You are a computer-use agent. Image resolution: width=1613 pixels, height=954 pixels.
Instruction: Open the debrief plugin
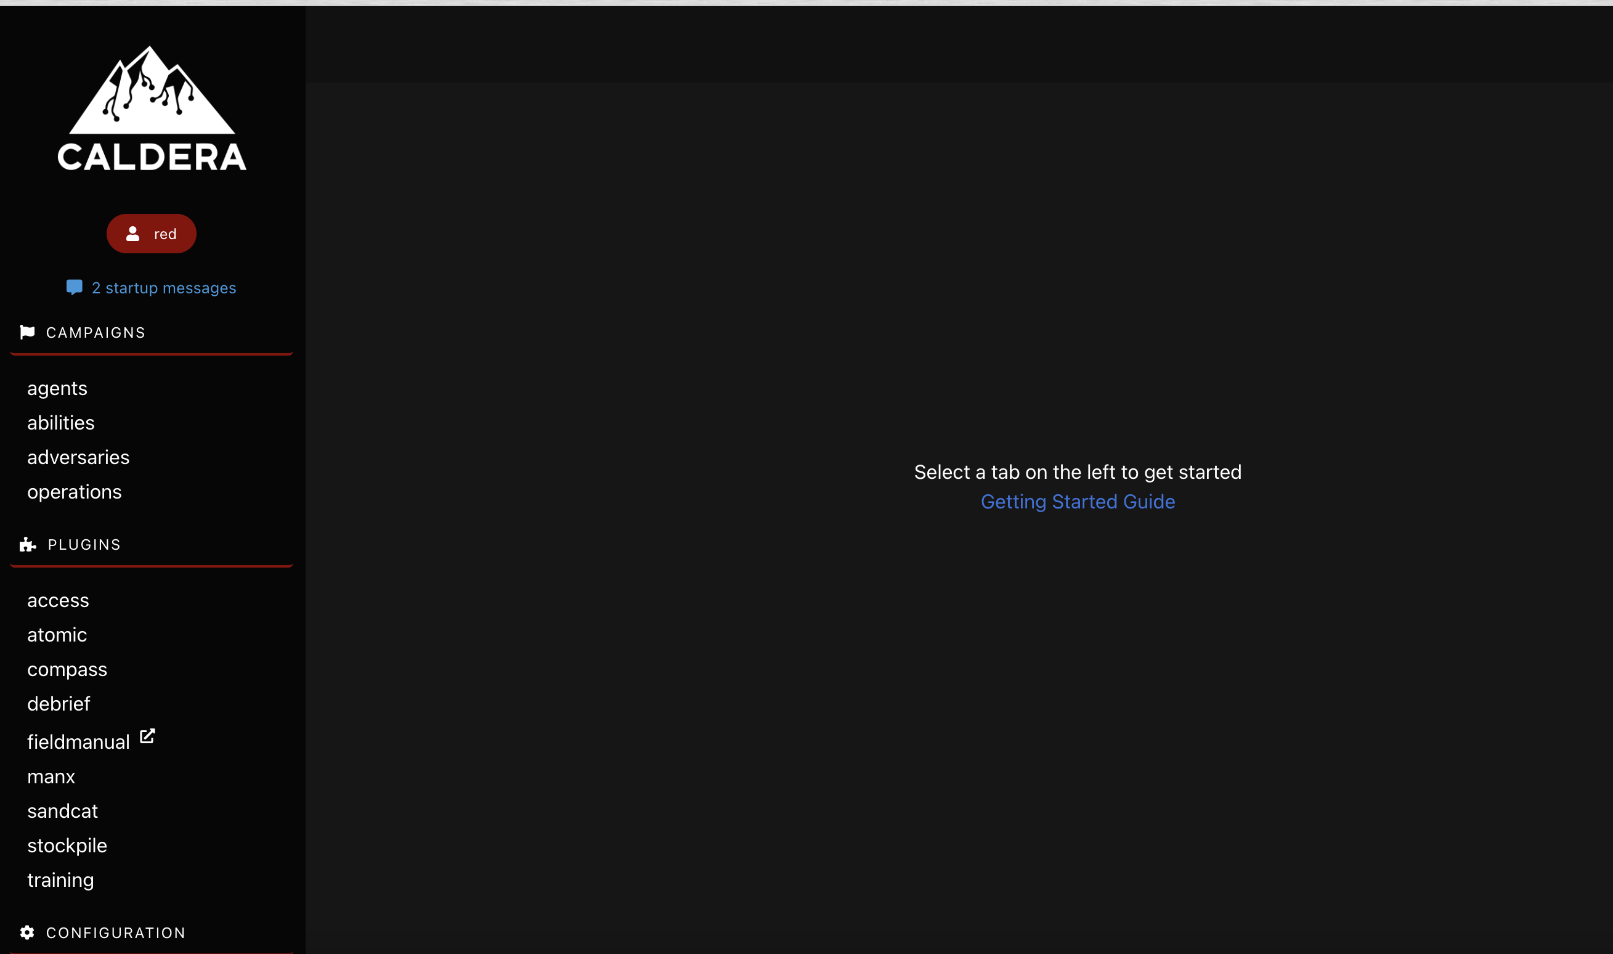[59, 704]
